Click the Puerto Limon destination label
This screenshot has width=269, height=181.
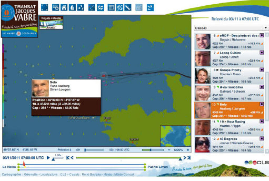click(158, 167)
